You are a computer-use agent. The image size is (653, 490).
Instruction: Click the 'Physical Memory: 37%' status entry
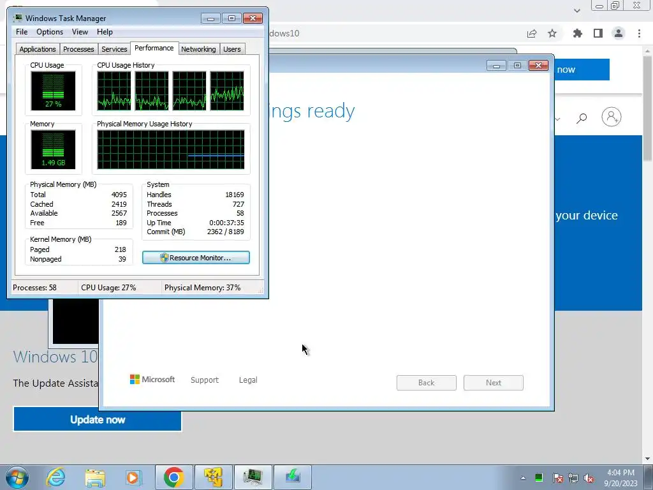202,288
